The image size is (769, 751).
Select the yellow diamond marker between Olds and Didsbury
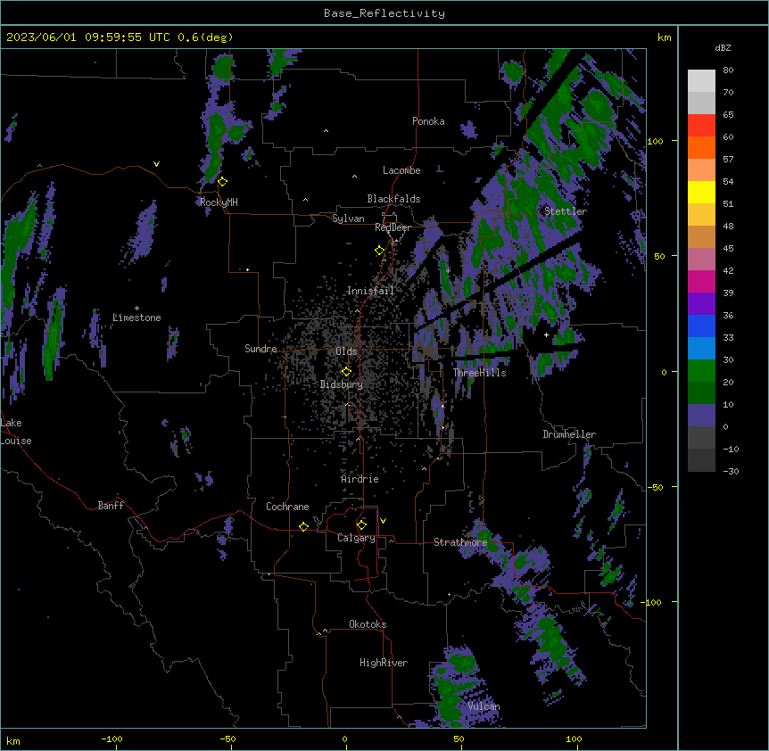tap(346, 372)
